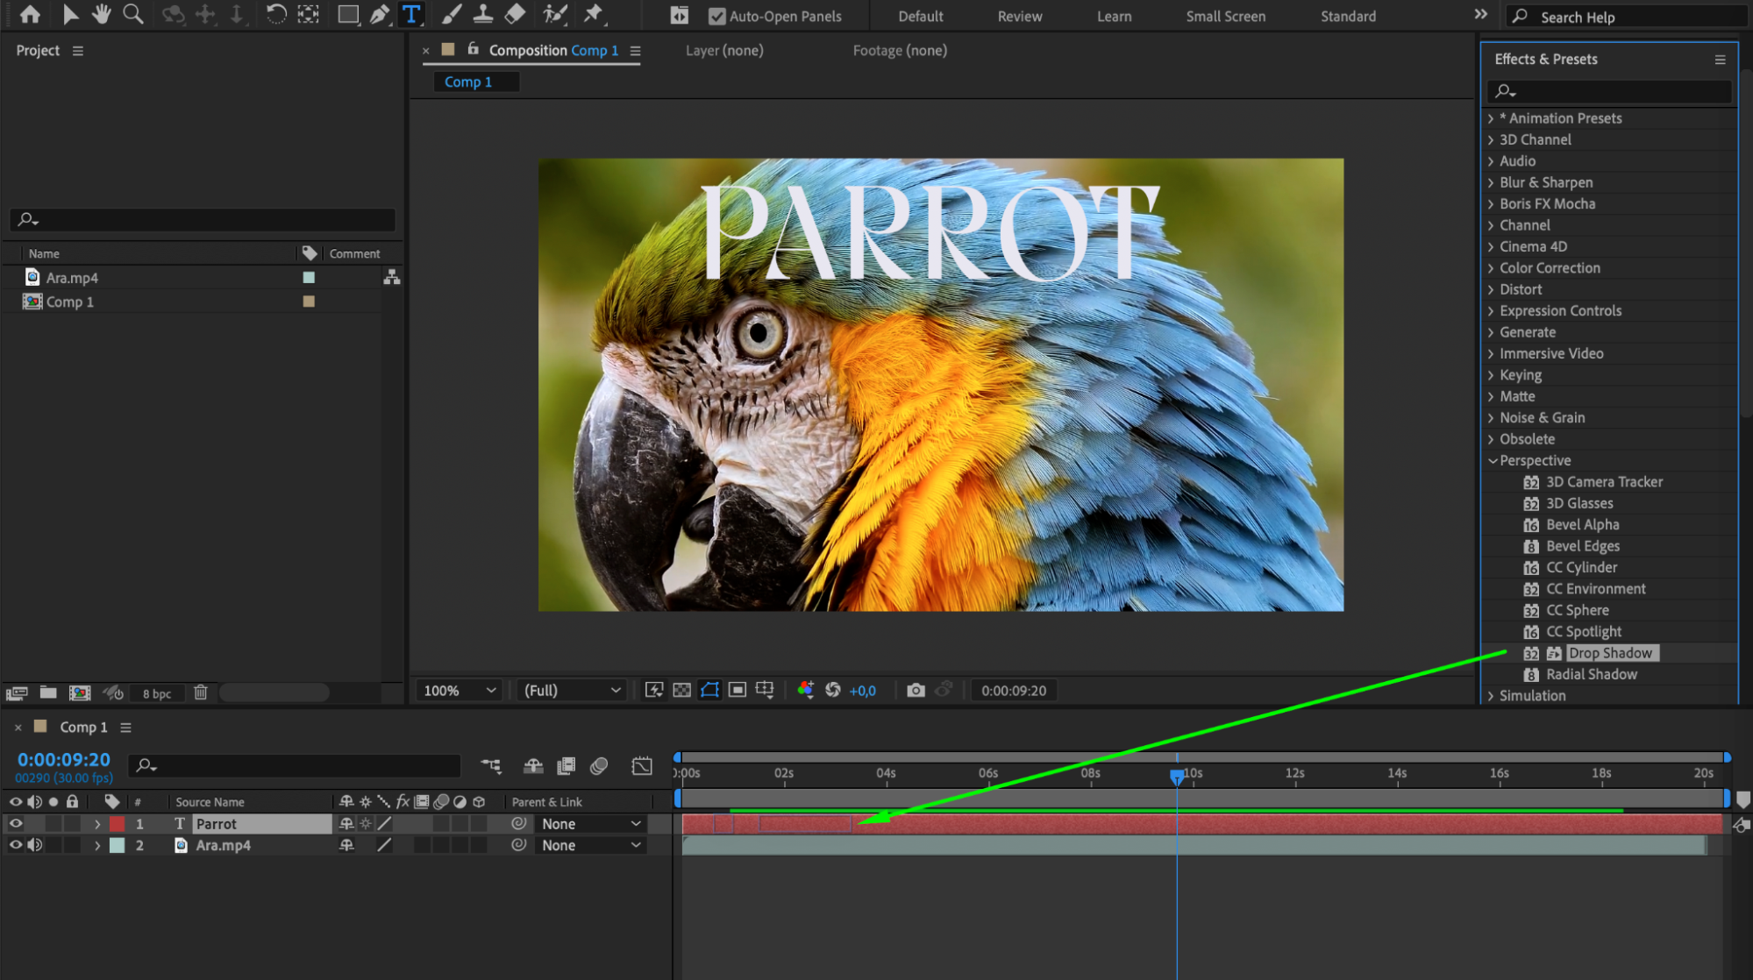This screenshot has height=980, width=1753.
Task: Select the Zoom tool in toolbar
Action: click(x=133, y=14)
